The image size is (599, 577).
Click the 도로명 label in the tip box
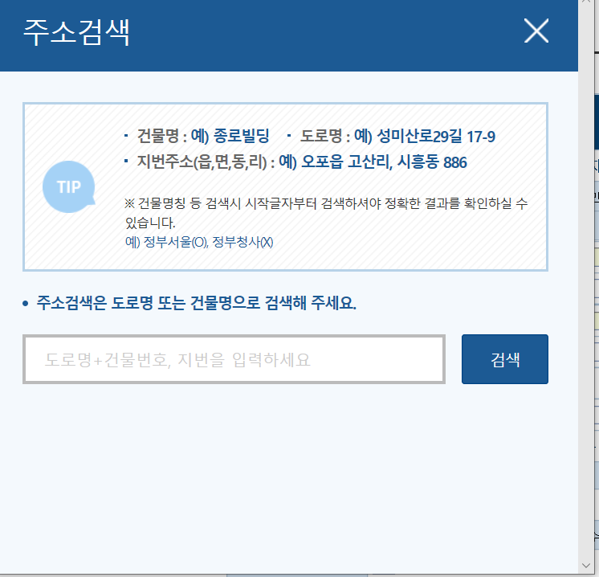pos(321,136)
